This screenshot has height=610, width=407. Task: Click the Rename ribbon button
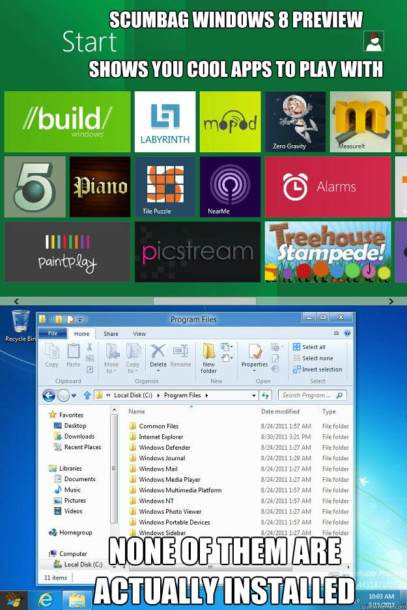[x=180, y=355]
